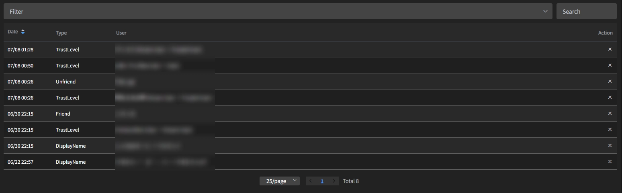
Task: Delete the 06/30 22:15 TrustLevel entry
Action: tap(610, 130)
